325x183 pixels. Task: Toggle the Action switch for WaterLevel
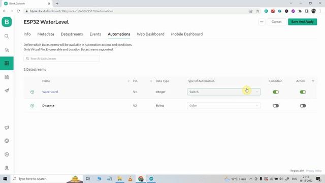pyautogui.click(x=303, y=92)
